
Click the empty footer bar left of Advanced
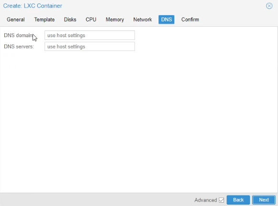point(96,200)
